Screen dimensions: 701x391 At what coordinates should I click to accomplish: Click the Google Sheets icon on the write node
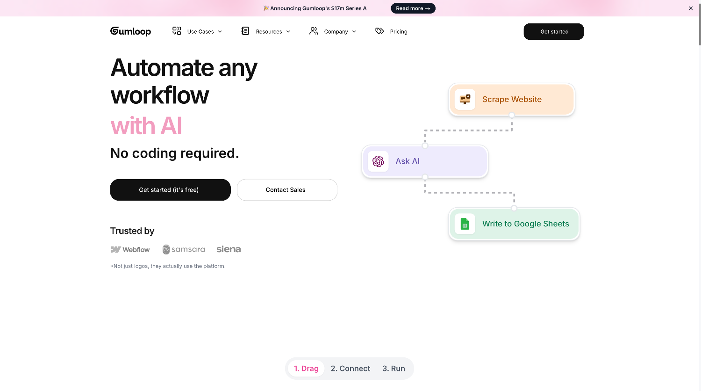pyautogui.click(x=465, y=224)
